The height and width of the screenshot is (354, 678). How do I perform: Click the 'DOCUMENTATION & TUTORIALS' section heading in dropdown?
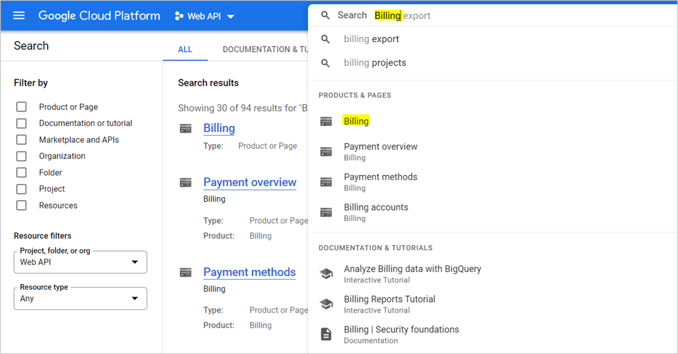click(376, 248)
